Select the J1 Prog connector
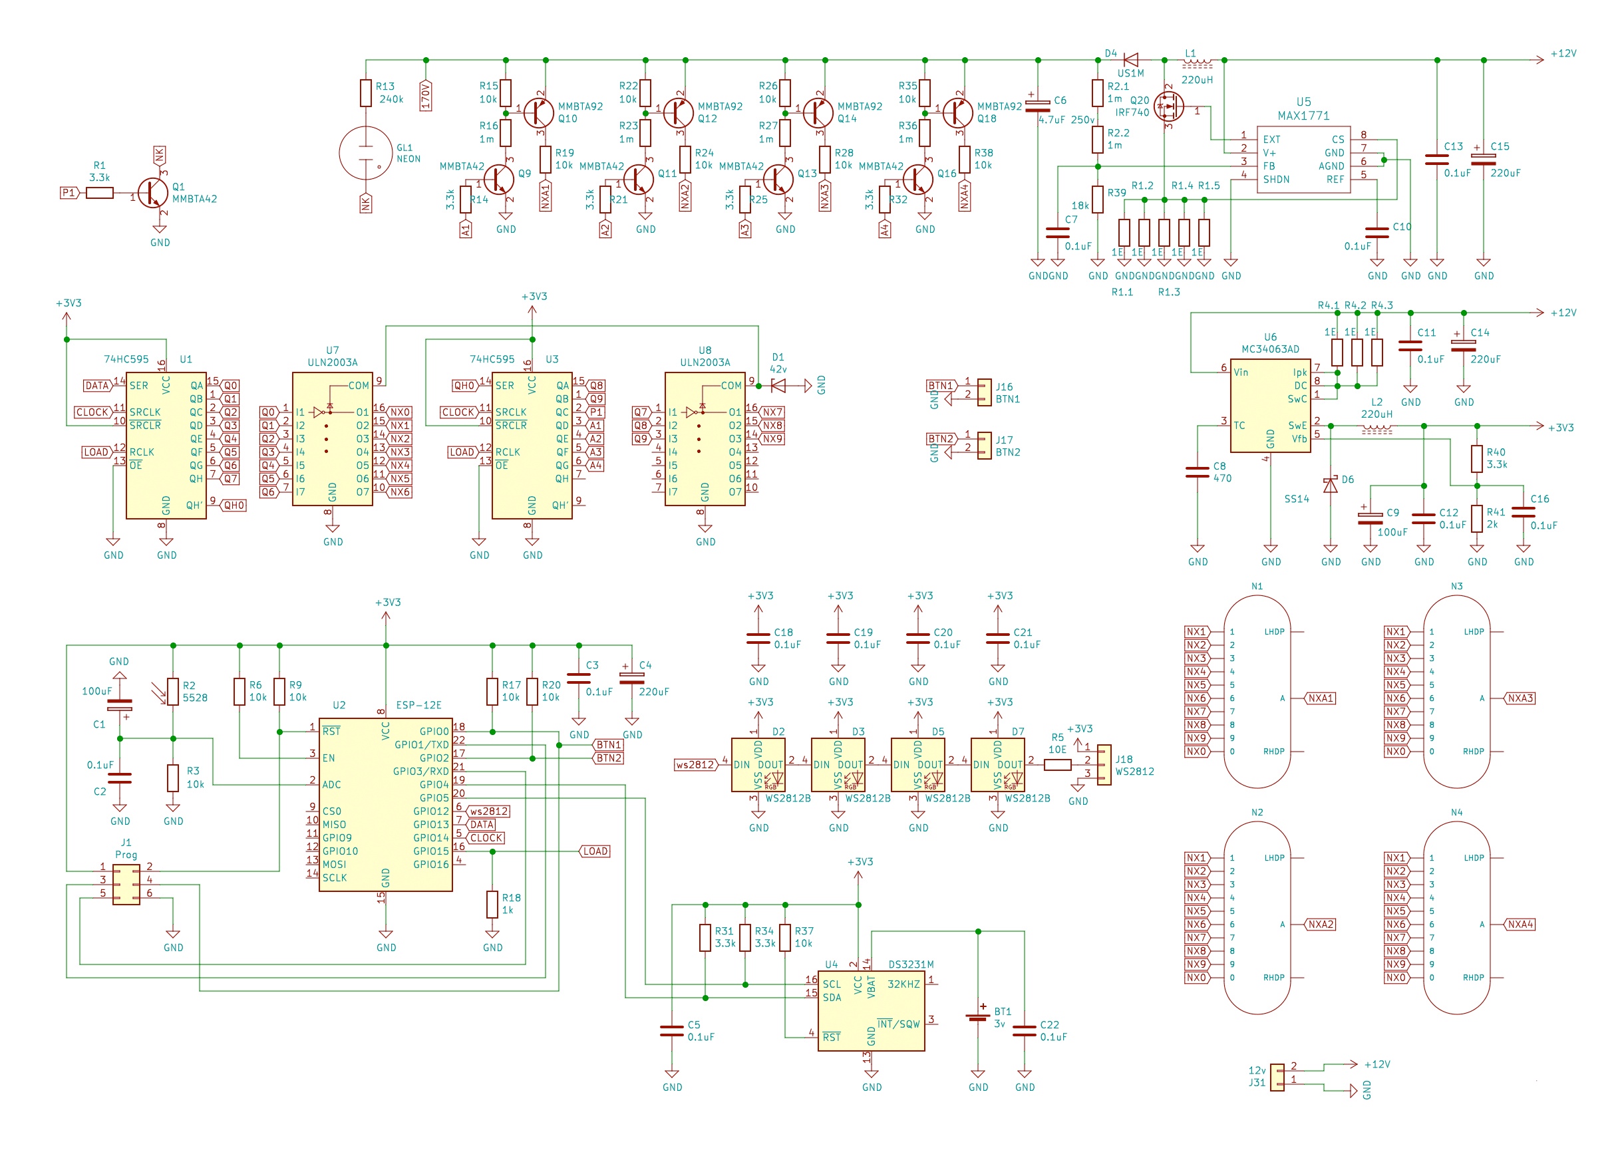 pyautogui.click(x=126, y=885)
